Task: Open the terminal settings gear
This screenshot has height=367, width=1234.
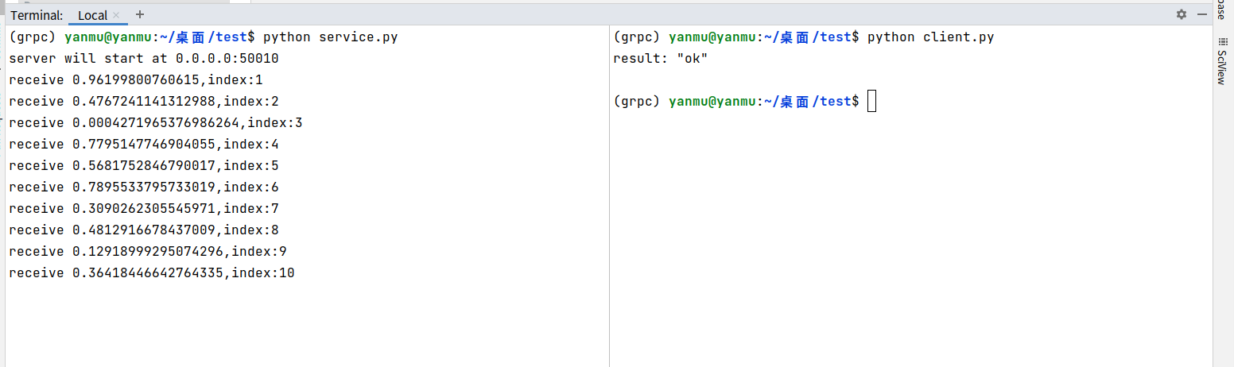Action: coord(1182,14)
